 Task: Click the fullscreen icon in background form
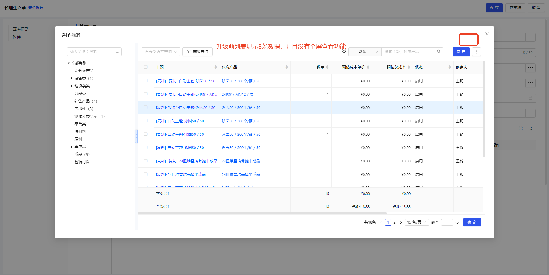coord(521,129)
